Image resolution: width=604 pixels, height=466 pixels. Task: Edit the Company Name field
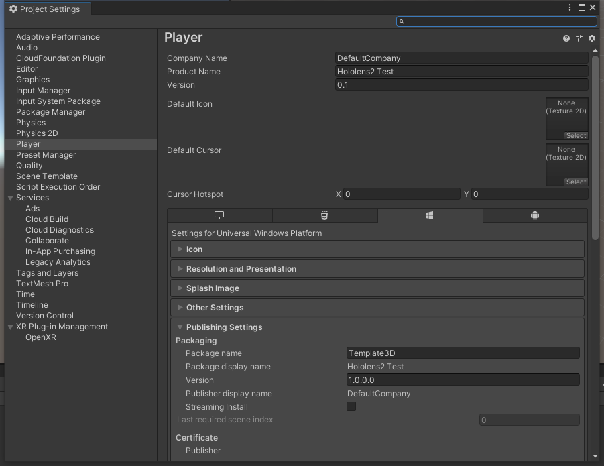tap(461, 58)
